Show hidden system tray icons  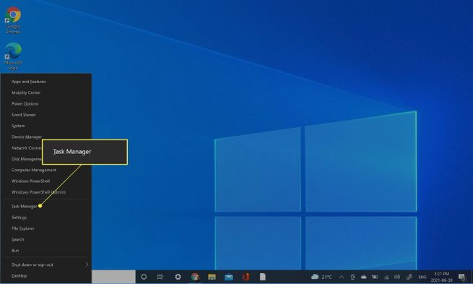[x=342, y=277]
